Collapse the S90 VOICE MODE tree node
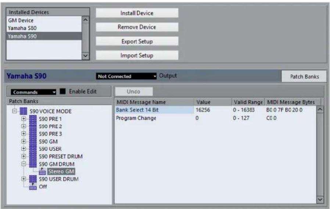This screenshot has width=330, height=209. tap(14, 111)
